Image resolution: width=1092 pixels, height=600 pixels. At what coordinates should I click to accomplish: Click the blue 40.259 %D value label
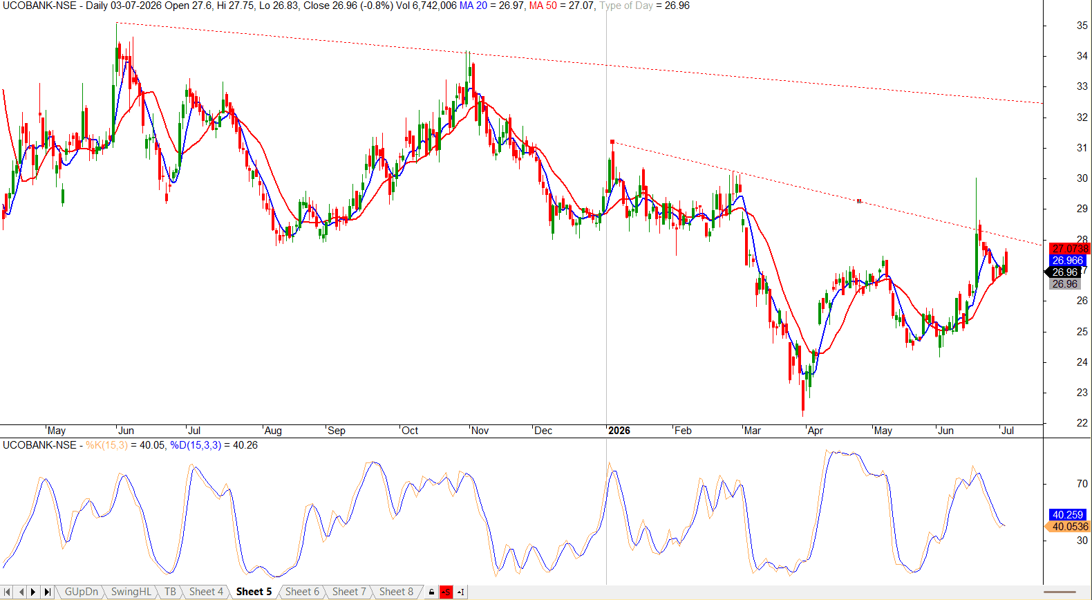pos(1068,515)
